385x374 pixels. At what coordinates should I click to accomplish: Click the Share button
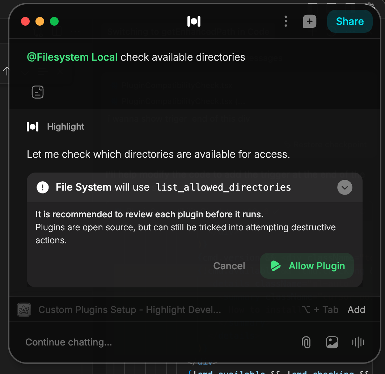[x=350, y=21]
